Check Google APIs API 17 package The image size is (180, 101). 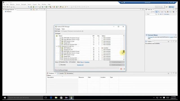click(60, 43)
